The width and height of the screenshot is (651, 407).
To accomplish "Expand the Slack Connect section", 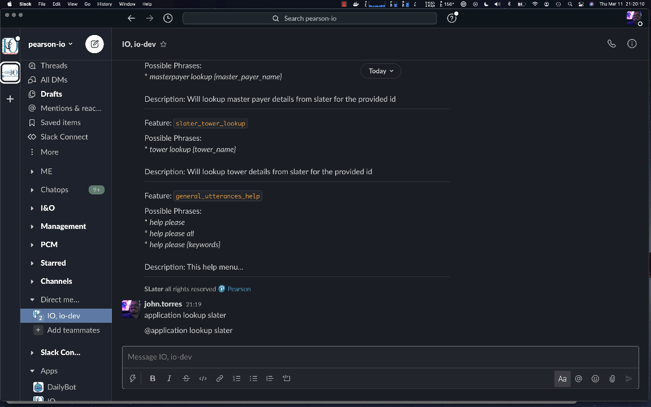I will click(x=32, y=353).
